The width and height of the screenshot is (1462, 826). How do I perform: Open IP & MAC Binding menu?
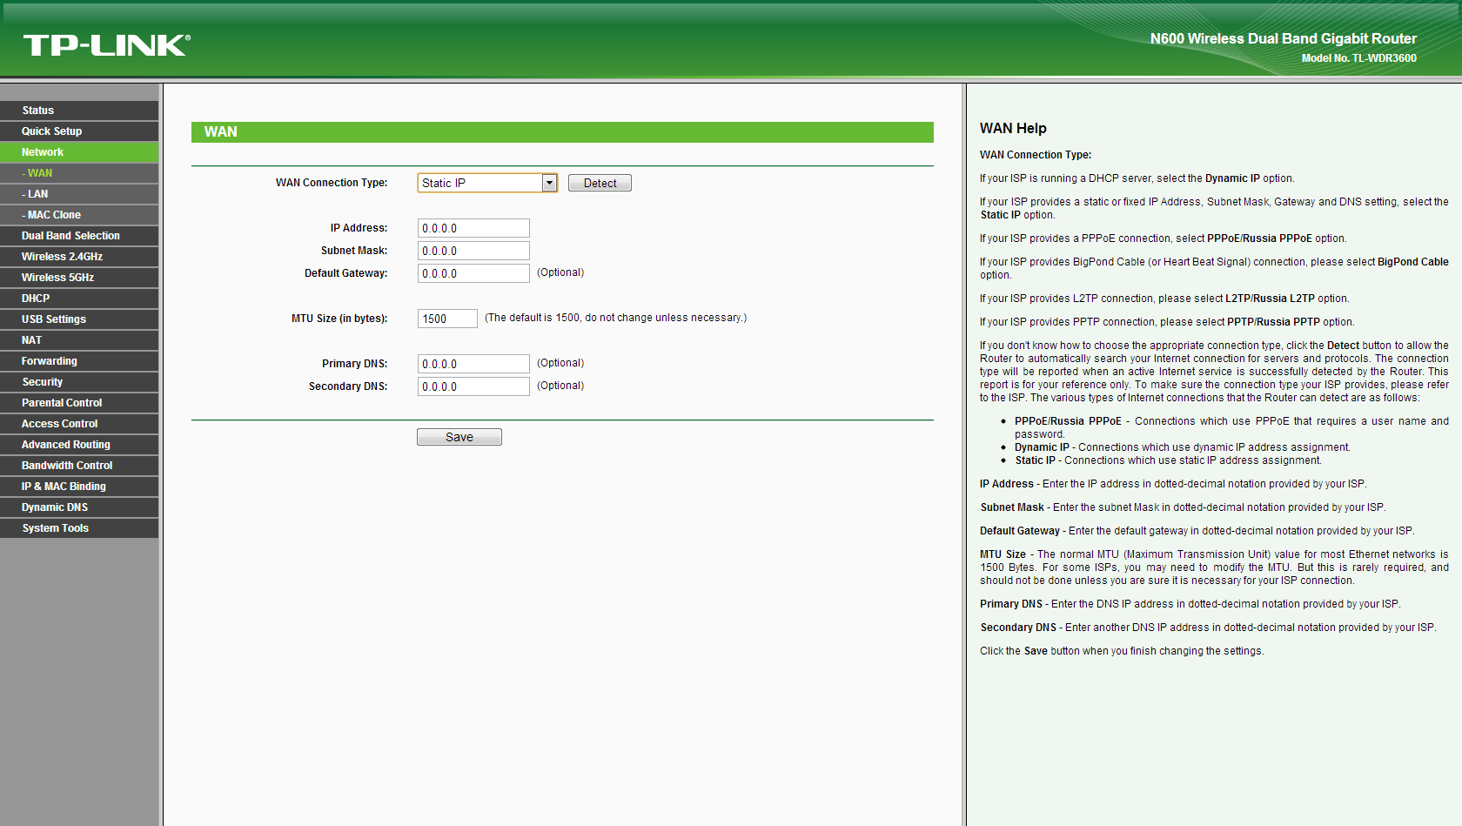(x=79, y=487)
